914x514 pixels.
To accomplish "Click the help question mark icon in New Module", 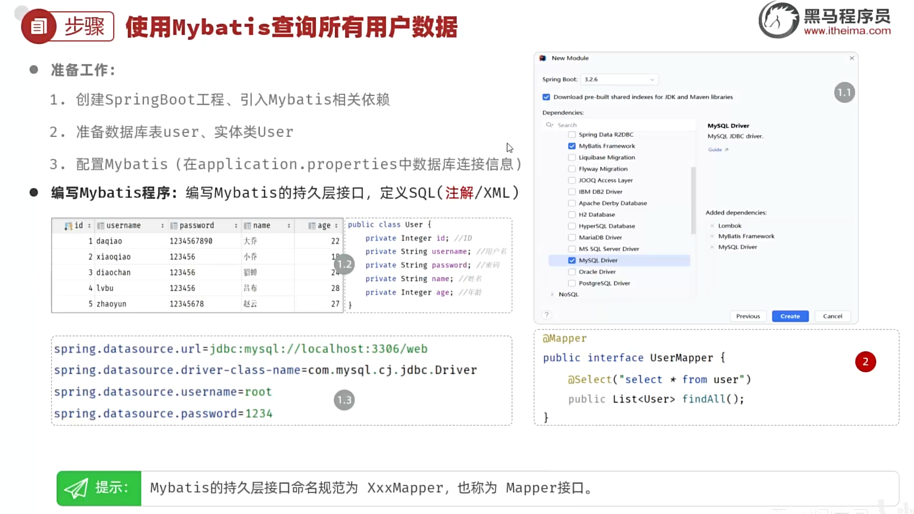I will [547, 315].
